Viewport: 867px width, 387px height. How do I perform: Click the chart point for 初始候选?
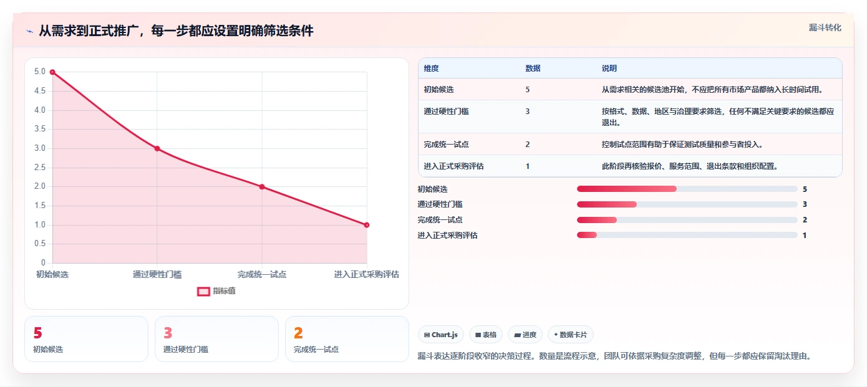click(52, 72)
